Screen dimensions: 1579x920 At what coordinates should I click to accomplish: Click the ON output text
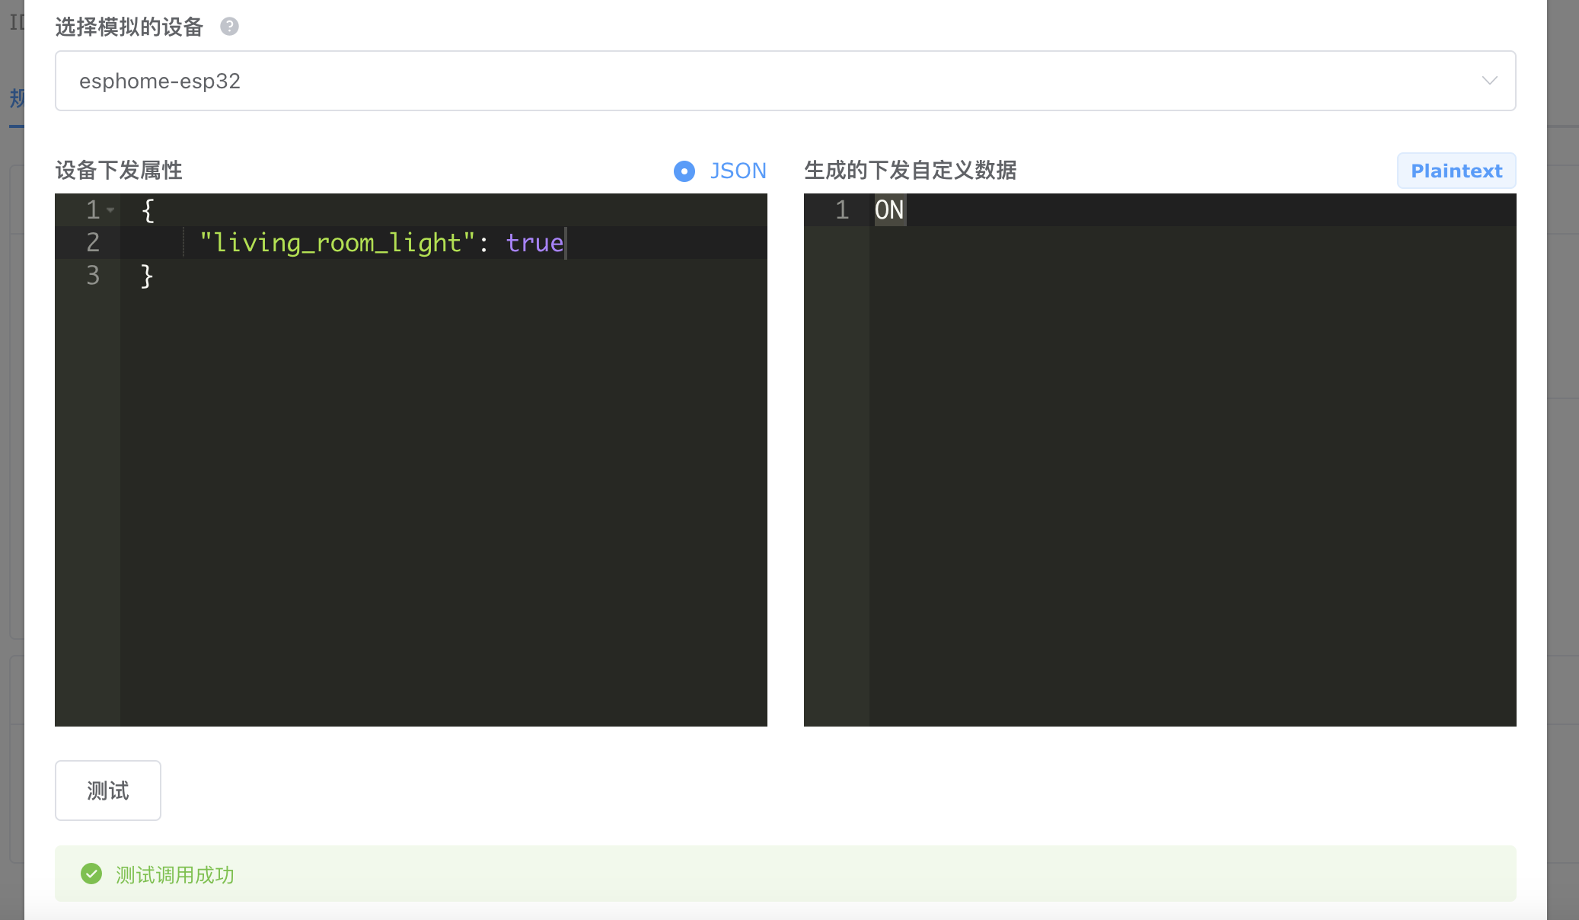889,210
